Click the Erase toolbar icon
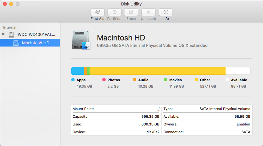Image resolution: width=263 pixels, height=146 pixels. click(x=131, y=12)
